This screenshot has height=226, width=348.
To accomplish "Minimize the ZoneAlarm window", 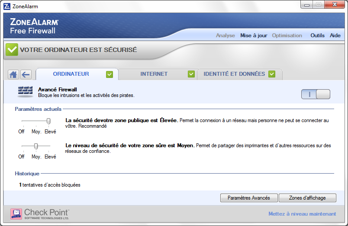I will point(307,5).
